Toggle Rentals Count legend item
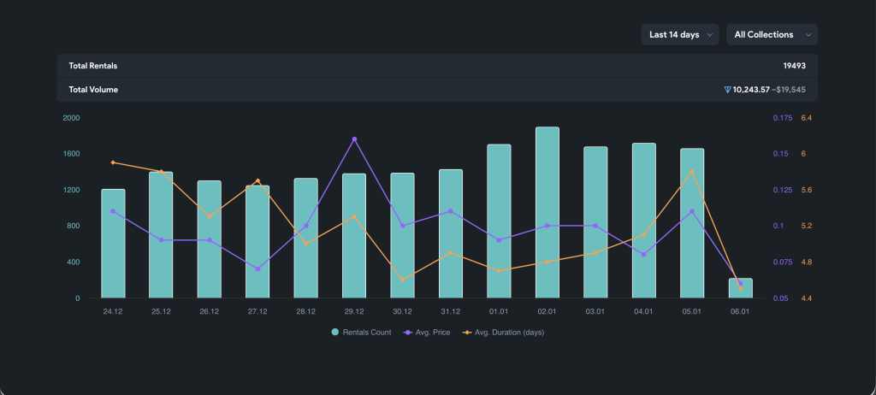This screenshot has height=395, width=876. tap(361, 332)
